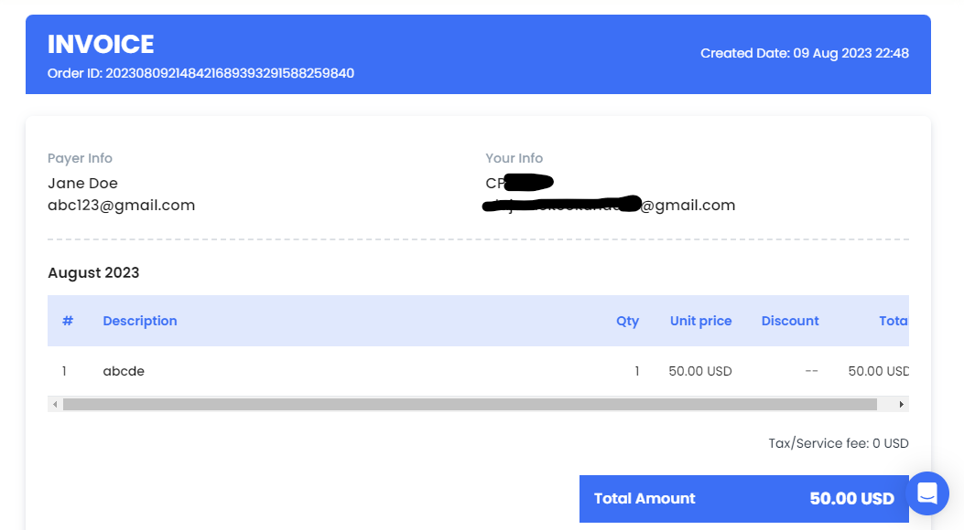The image size is (964, 530).
Task: Click the payer name Jane Doe
Action: (x=82, y=183)
